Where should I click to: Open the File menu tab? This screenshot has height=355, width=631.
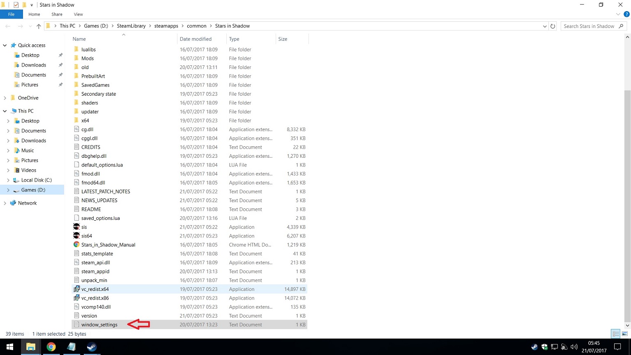[x=11, y=14]
